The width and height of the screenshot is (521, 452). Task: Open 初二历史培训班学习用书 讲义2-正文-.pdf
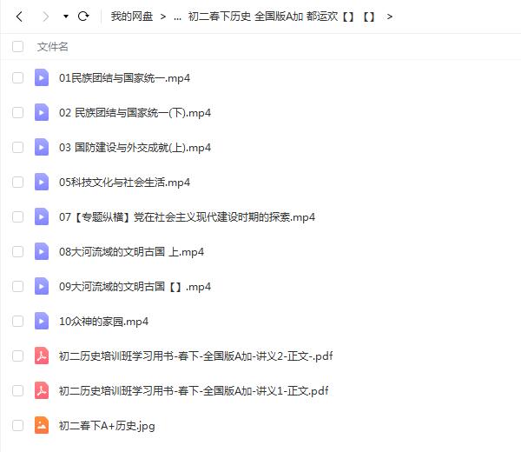click(195, 356)
